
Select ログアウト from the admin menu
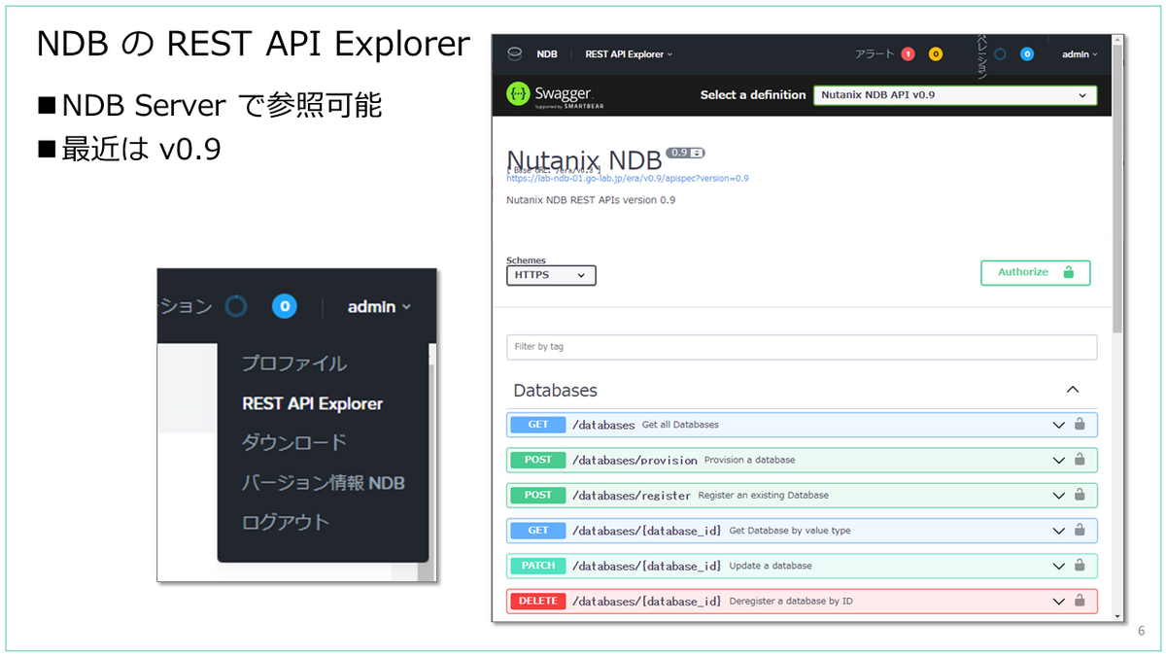click(286, 522)
